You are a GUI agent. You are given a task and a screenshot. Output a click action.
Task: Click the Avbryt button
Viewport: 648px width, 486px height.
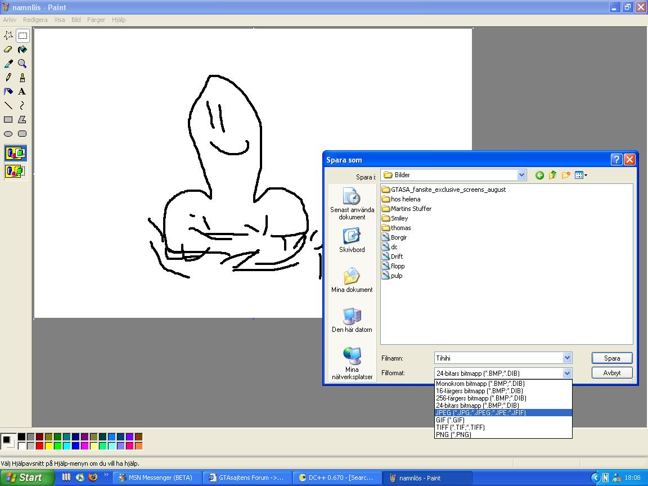coord(612,373)
